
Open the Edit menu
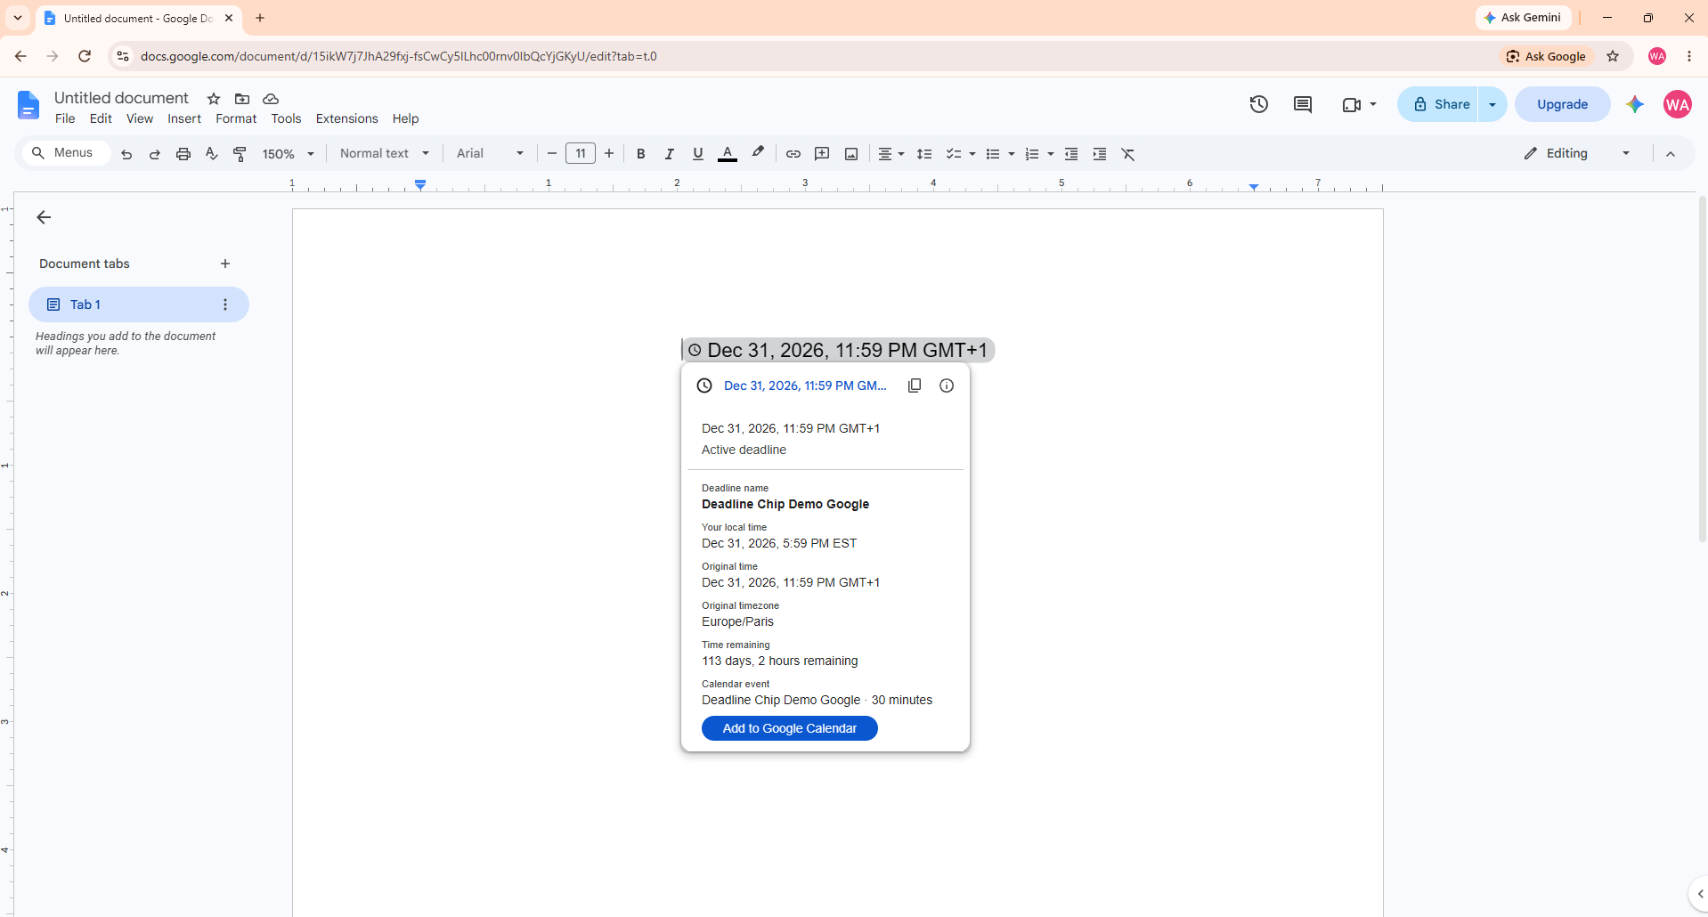tap(101, 118)
